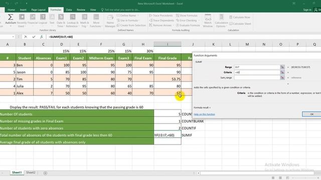This screenshot has width=321, height=180.
Task: Click the Insert Function fx icon
Action: click(x=42, y=36)
